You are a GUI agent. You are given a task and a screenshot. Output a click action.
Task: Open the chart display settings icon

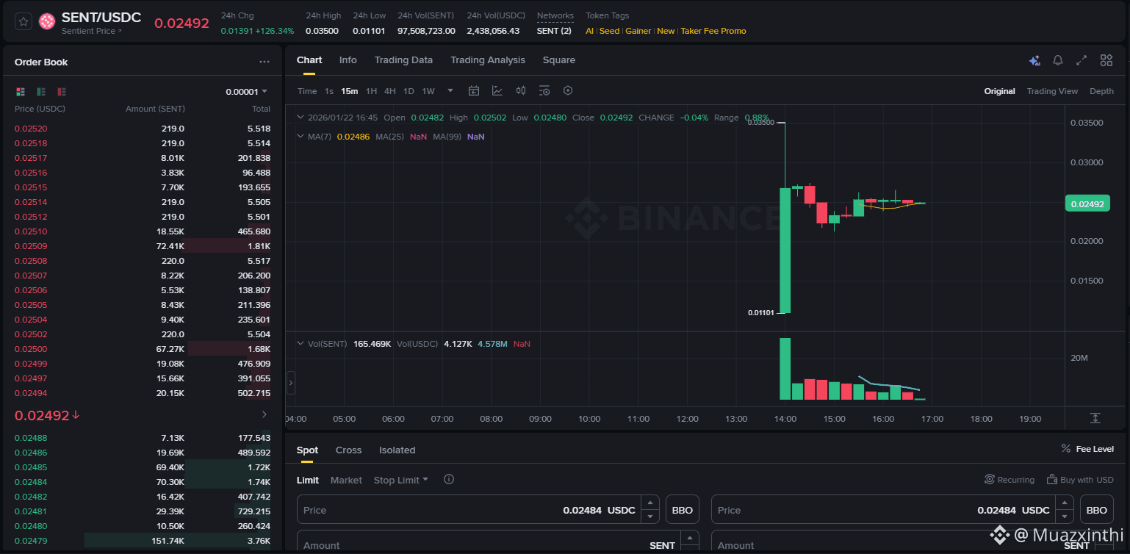[544, 91]
